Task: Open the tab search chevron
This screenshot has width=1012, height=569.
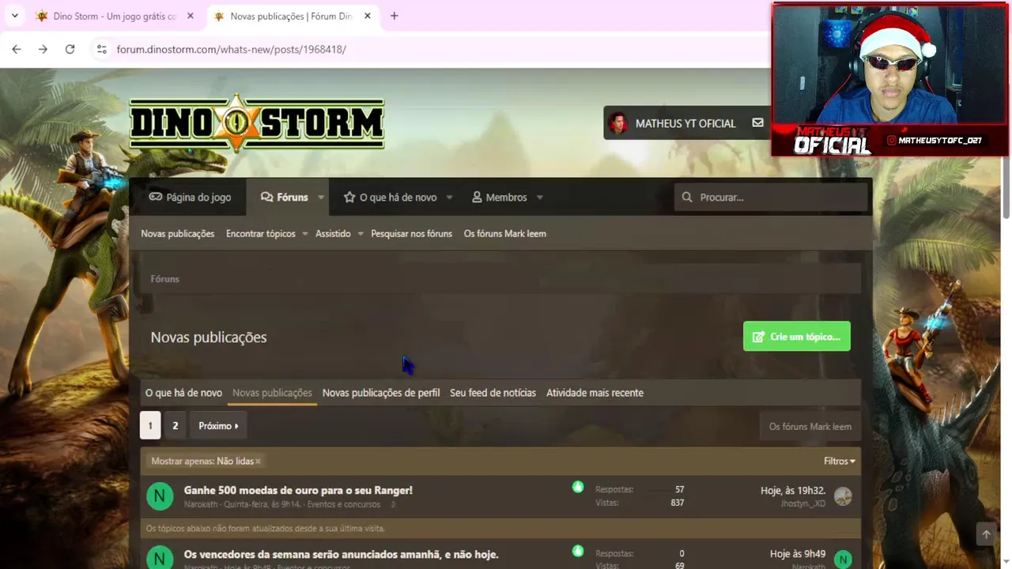Action: pos(14,16)
